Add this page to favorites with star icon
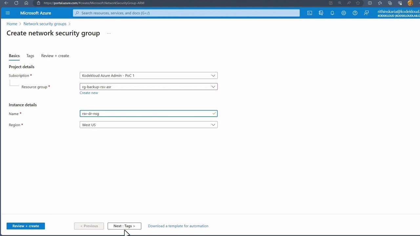The height and width of the screenshot is (236, 420). (x=358, y=3)
